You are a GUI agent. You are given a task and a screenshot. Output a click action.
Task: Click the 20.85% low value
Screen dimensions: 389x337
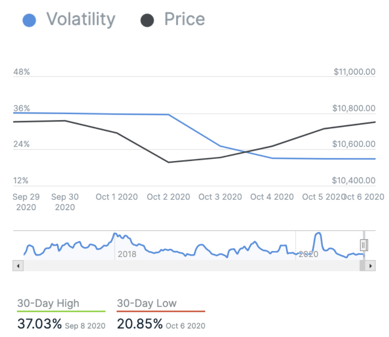(x=140, y=324)
